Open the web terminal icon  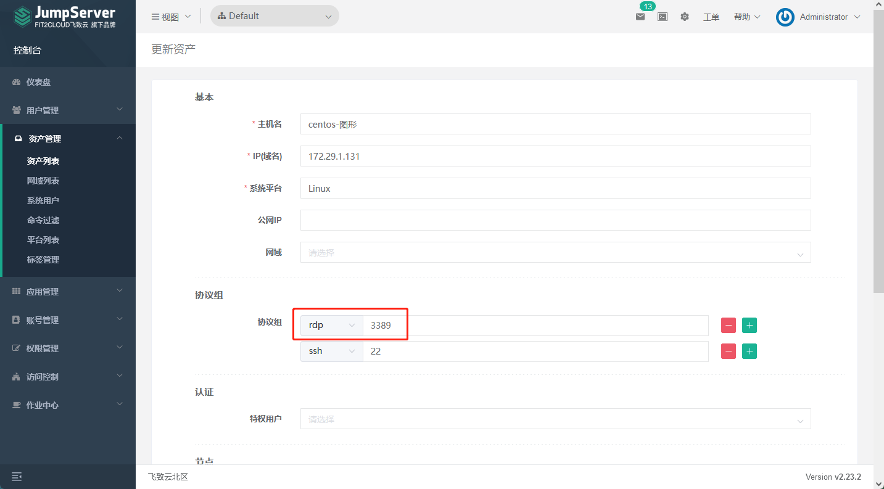(663, 17)
